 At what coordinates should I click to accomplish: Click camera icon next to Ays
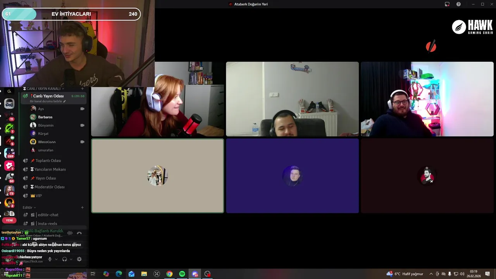click(x=82, y=109)
